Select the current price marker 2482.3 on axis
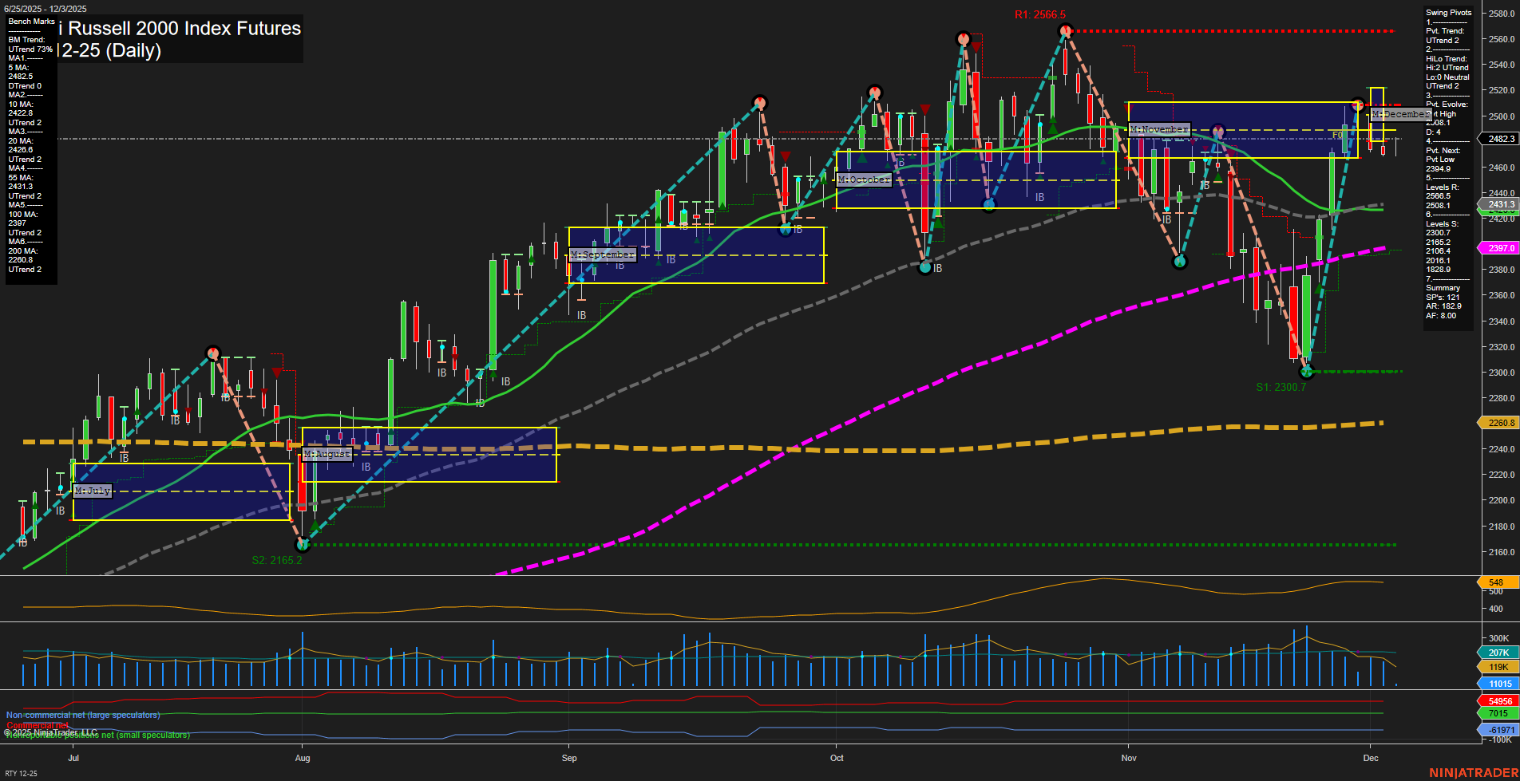This screenshot has width=1520, height=781. [x=1501, y=139]
